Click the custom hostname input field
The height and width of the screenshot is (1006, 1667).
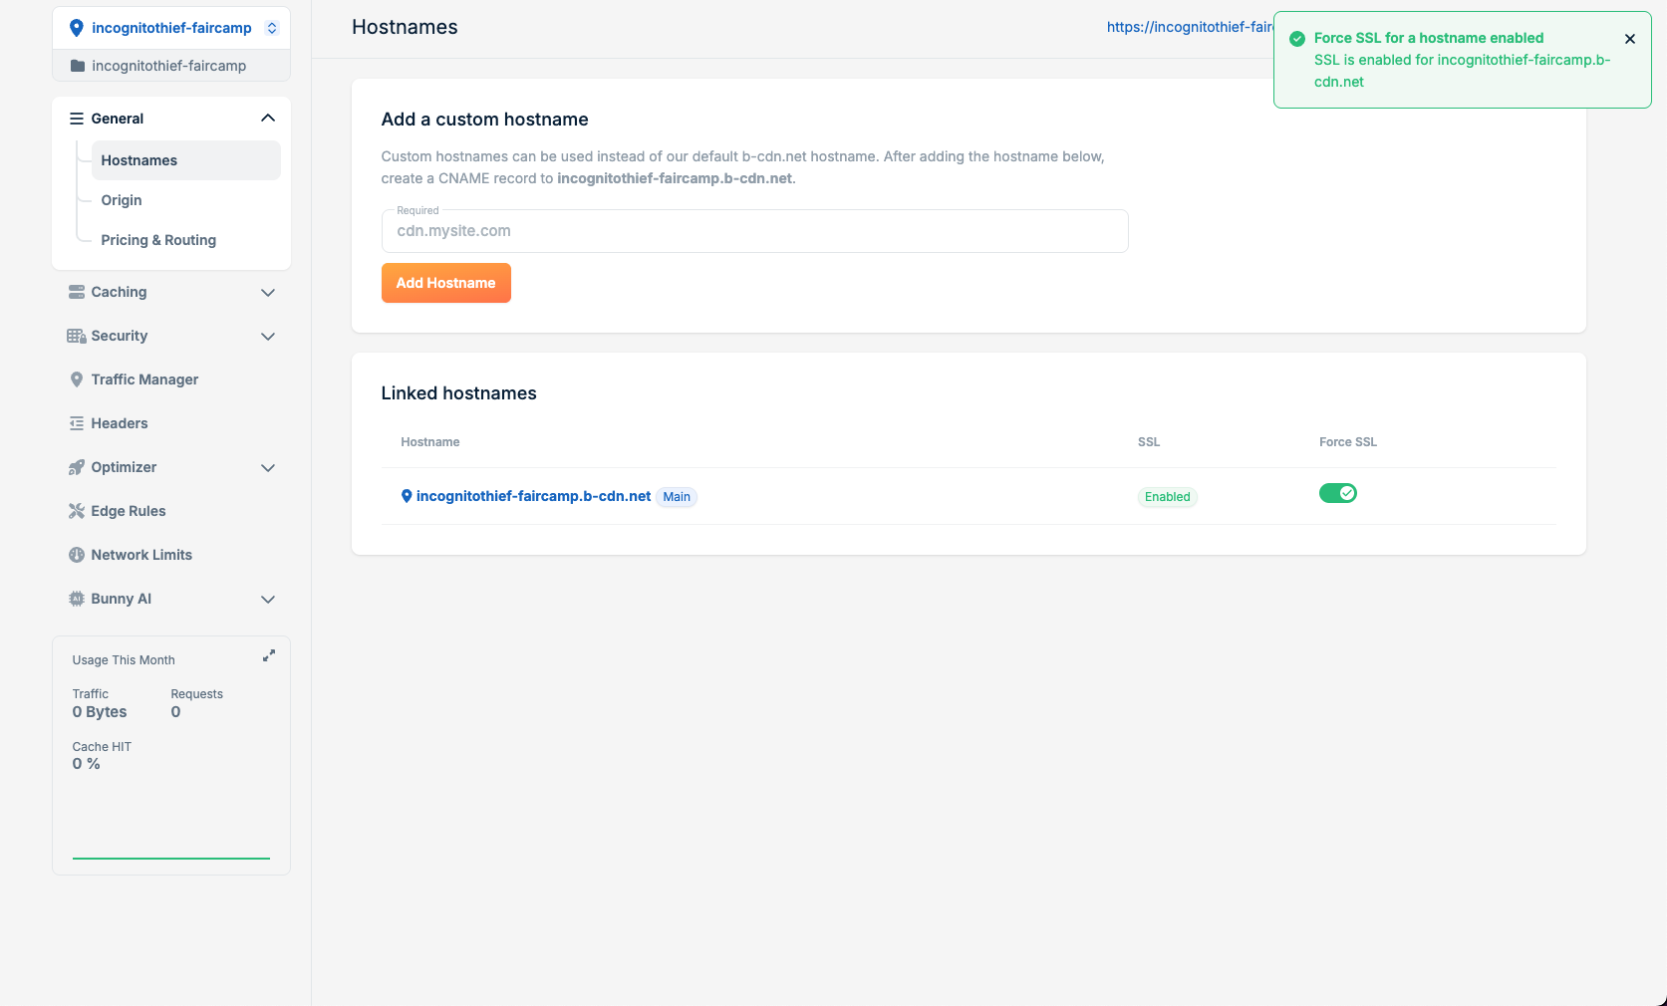(754, 231)
